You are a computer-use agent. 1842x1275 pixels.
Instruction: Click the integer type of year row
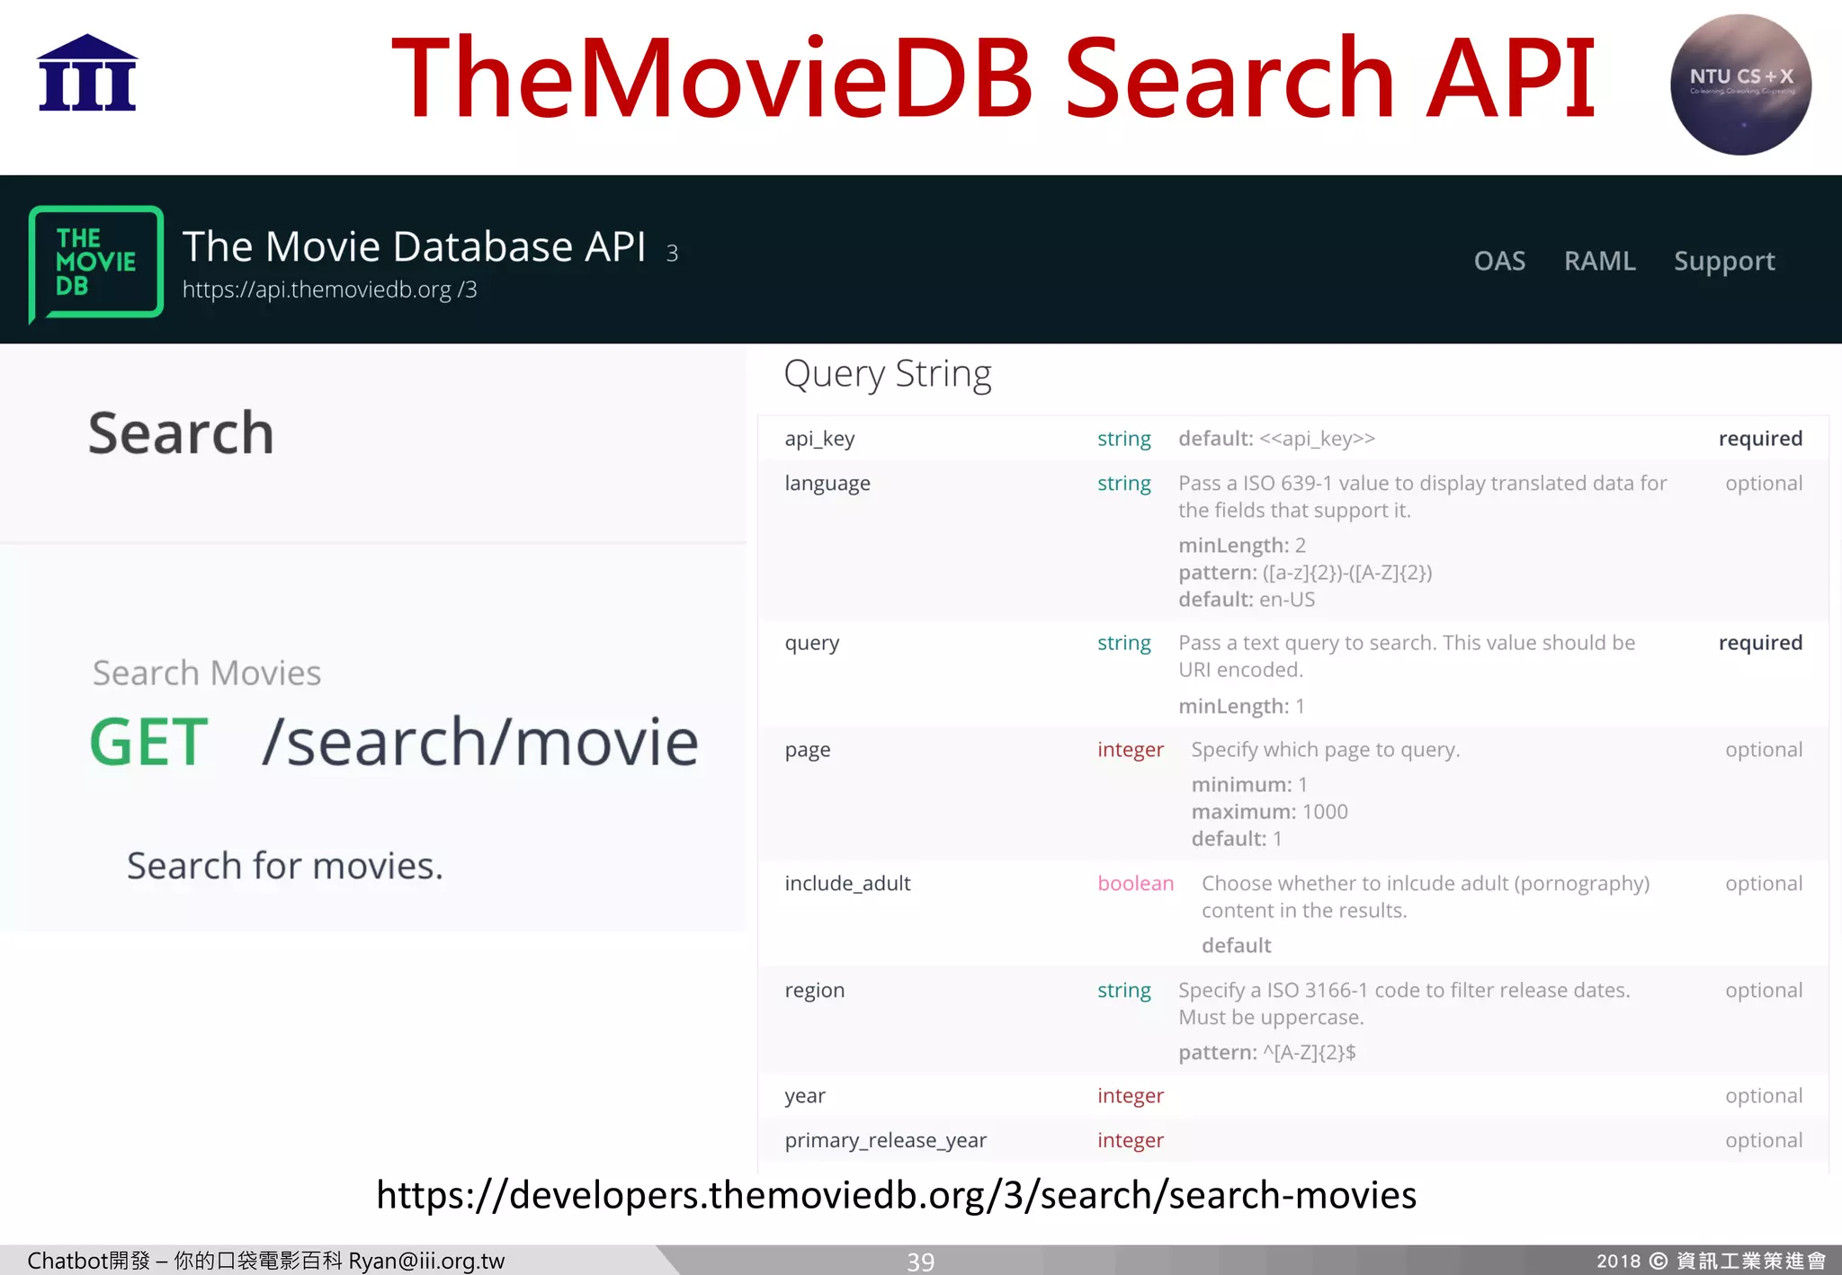coord(1131,1096)
